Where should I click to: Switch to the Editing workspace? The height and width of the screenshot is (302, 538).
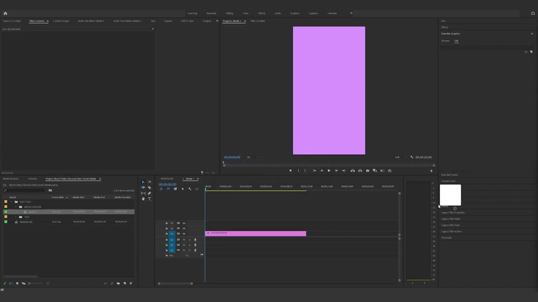click(229, 13)
